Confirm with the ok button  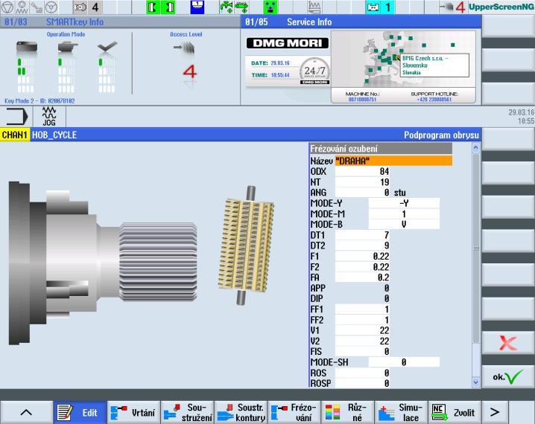point(508,376)
